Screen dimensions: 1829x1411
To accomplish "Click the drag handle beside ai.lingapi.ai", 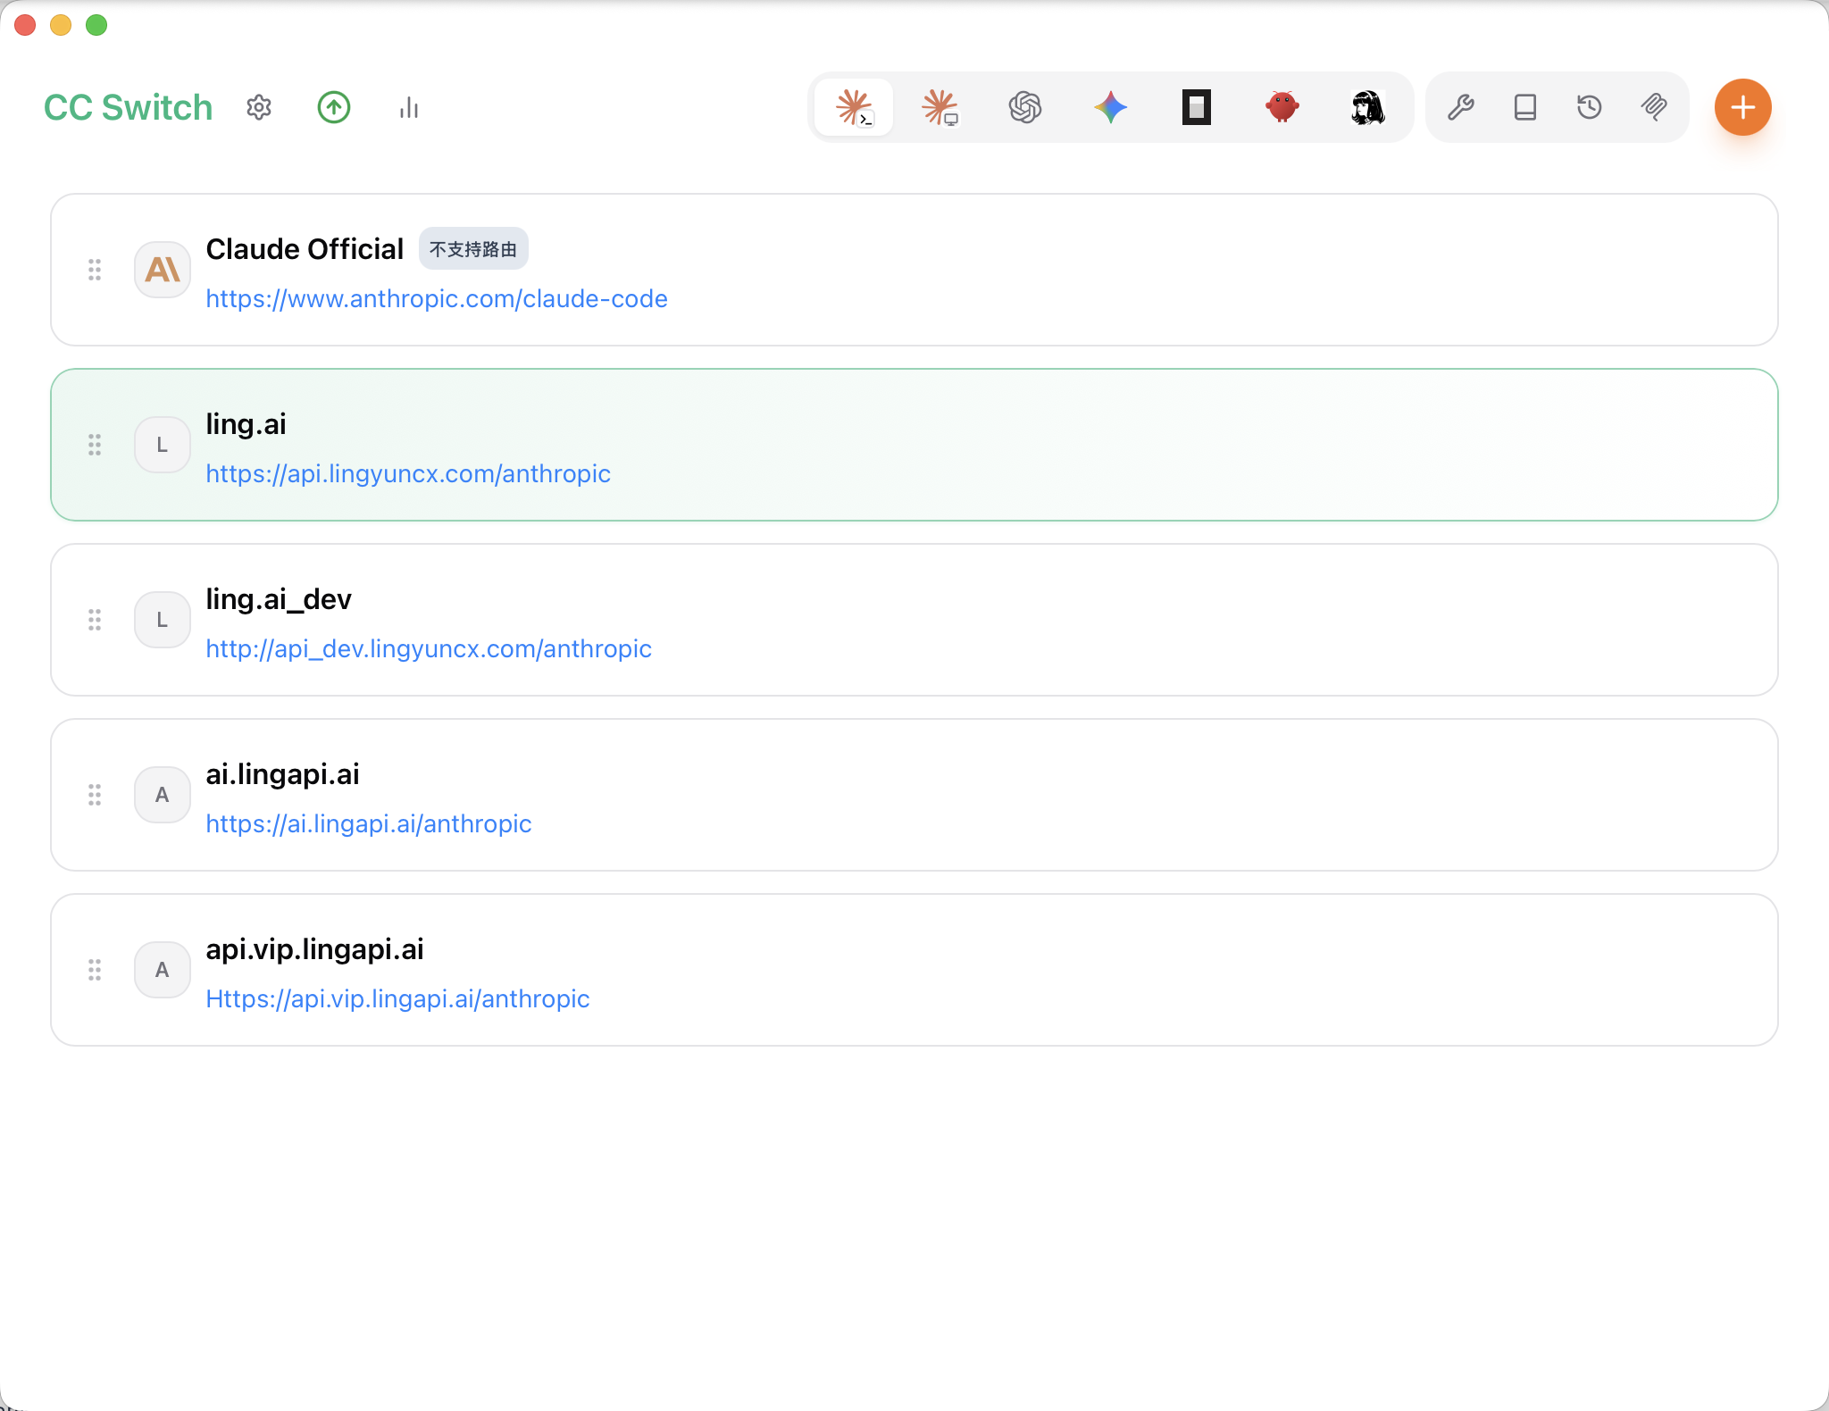I will click(95, 795).
